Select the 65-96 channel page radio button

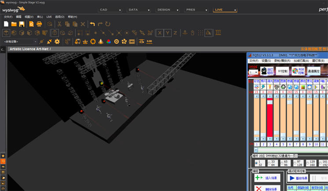(x=282, y=163)
